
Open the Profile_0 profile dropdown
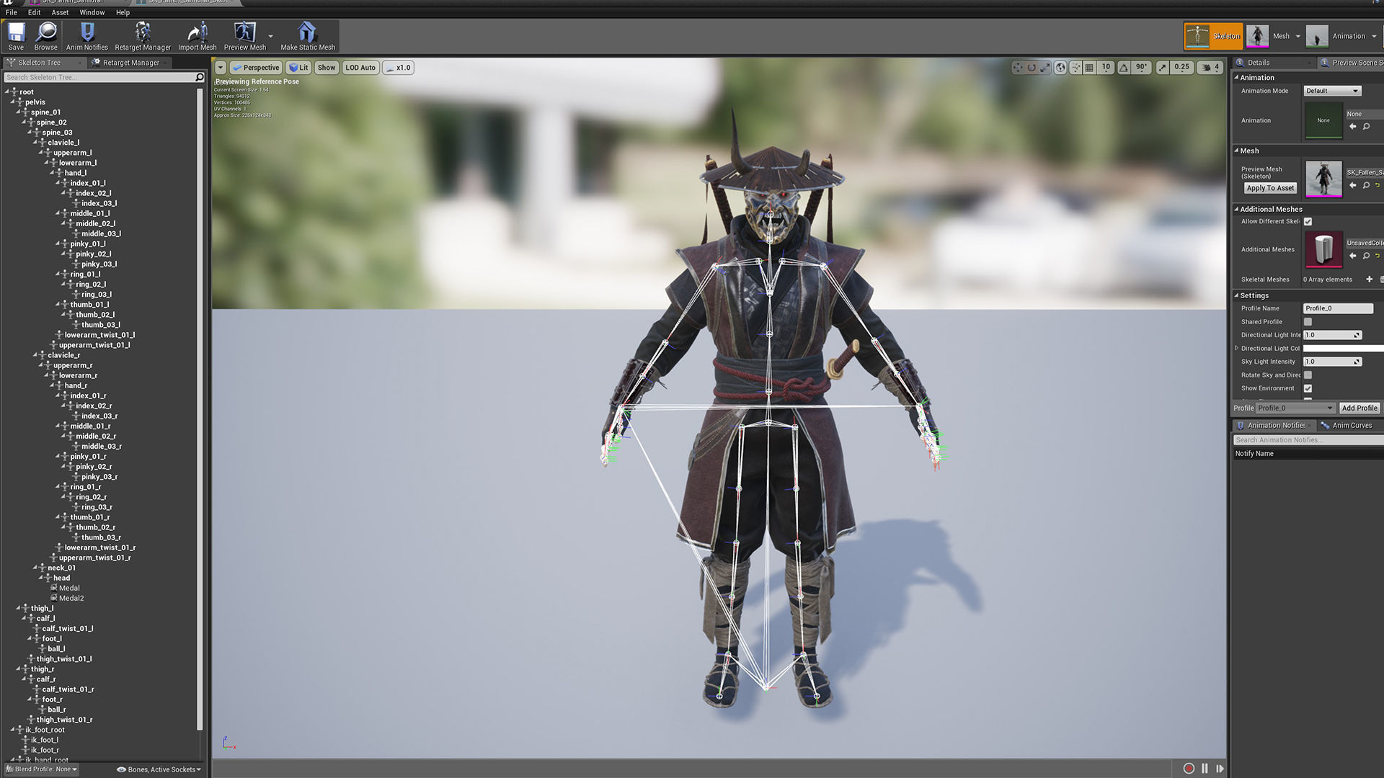1295,408
